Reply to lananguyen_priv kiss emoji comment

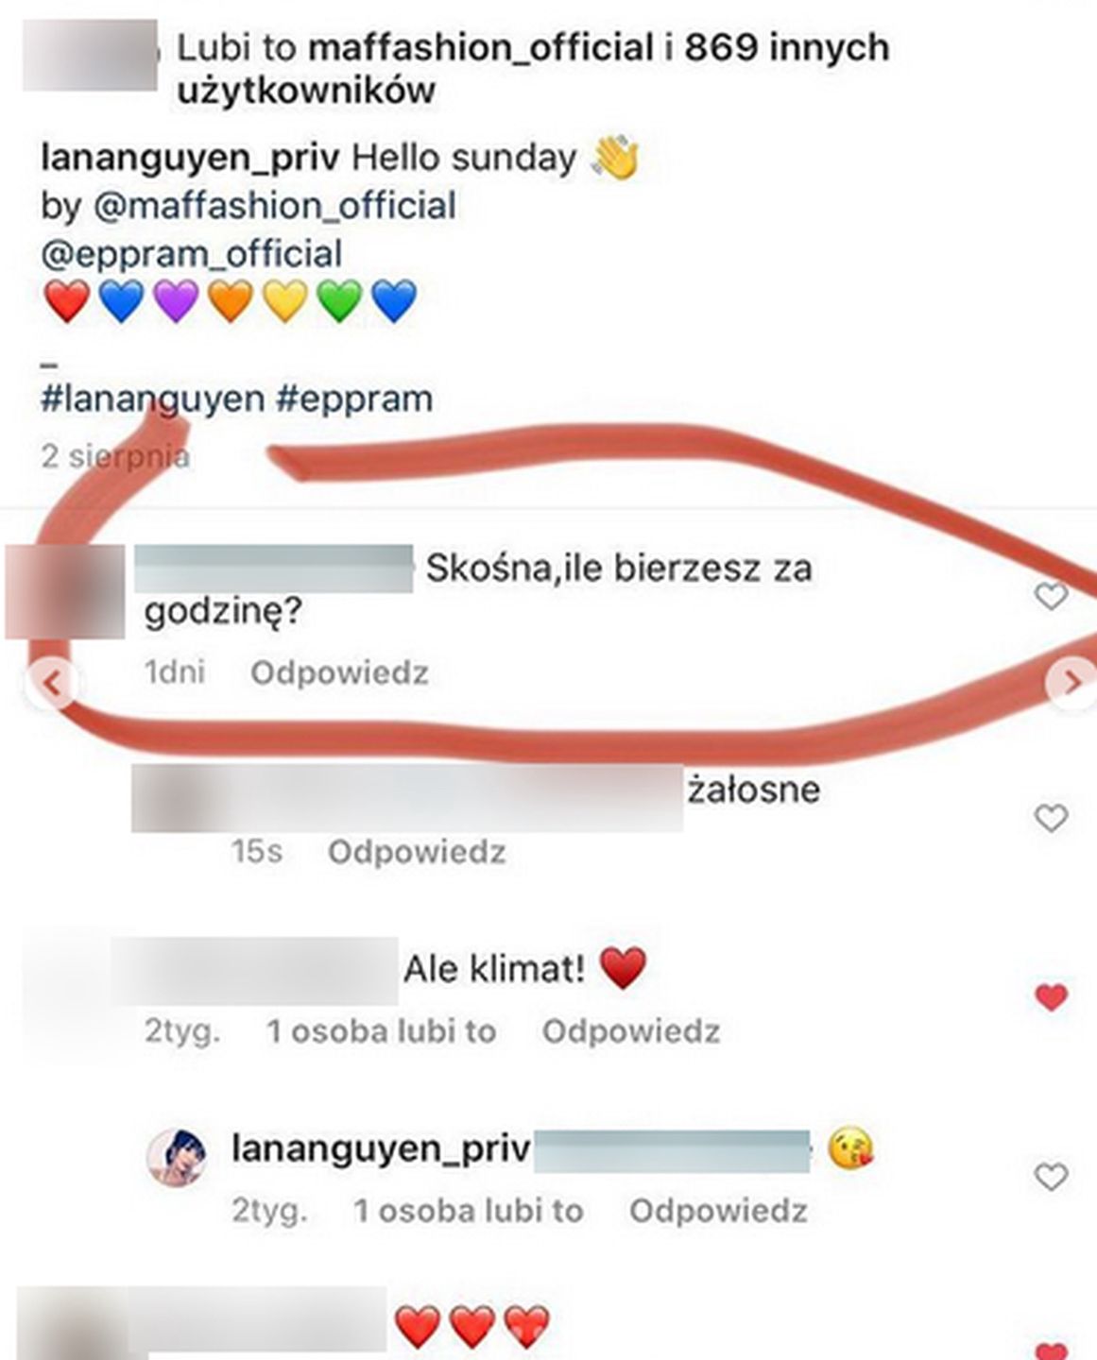coord(718,1211)
